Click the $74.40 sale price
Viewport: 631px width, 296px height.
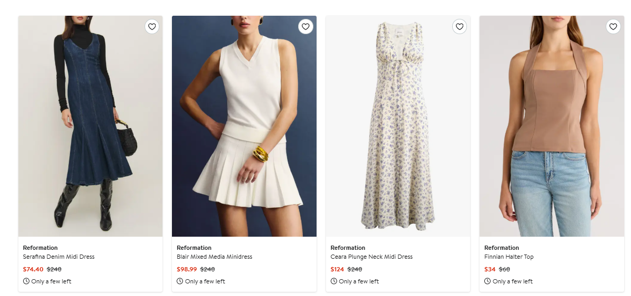(33, 269)
